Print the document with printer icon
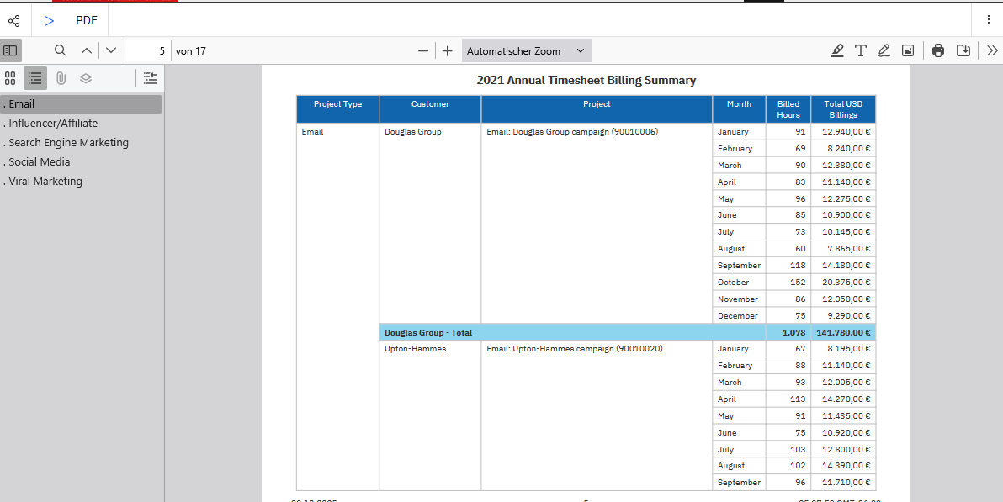Screen dimensions: 1003x502 (x=938, y=50)
